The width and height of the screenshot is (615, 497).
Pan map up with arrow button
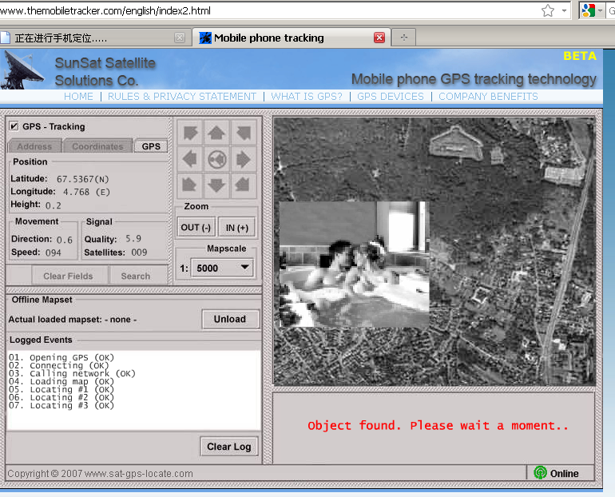click(216, 133)
